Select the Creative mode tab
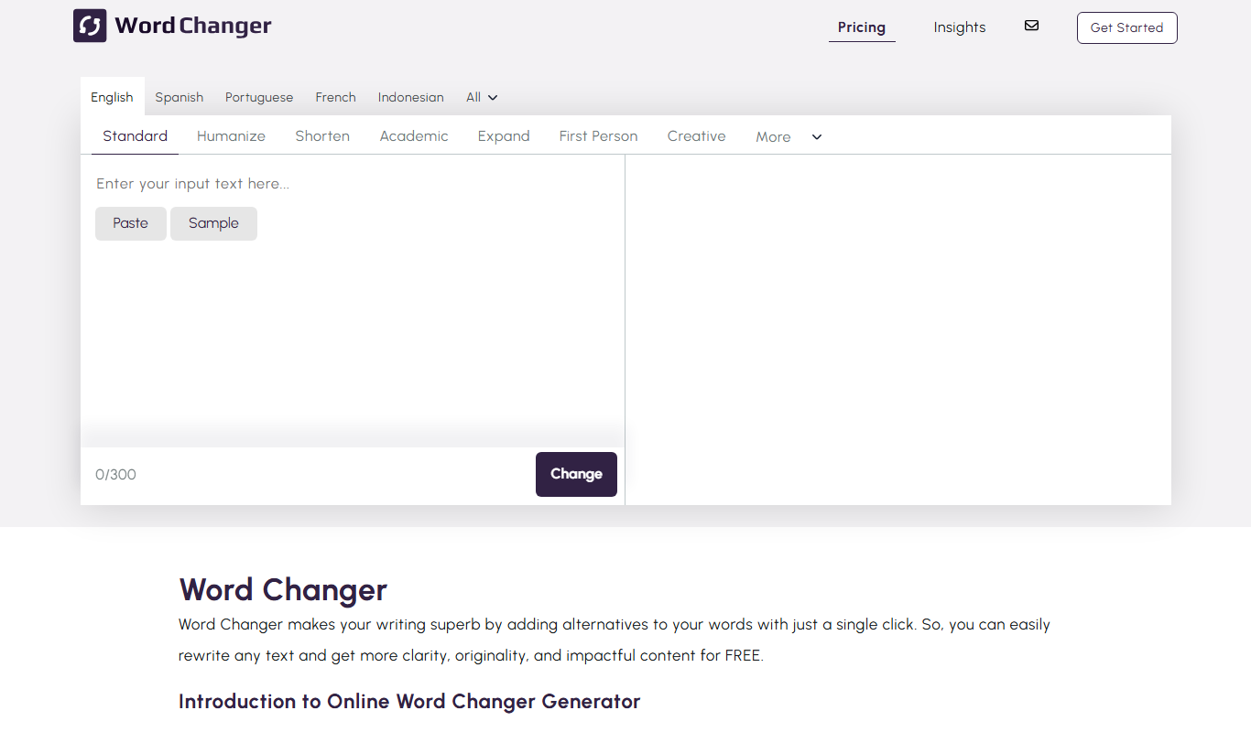This screenshot has height=732, width=1251. 696,135
